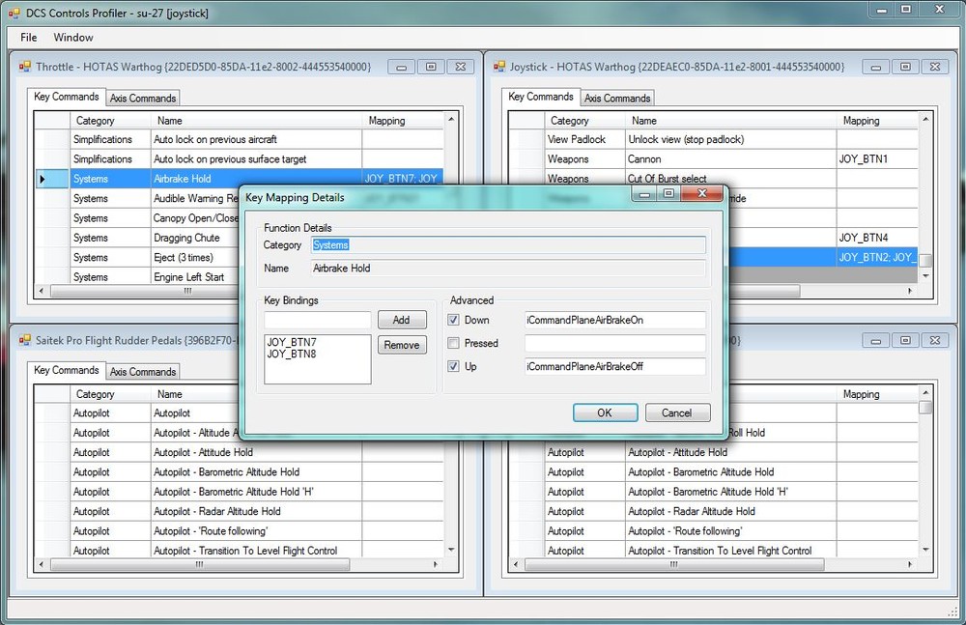Maximize the Throttle HOTAS Warthog window

(431, 67)
